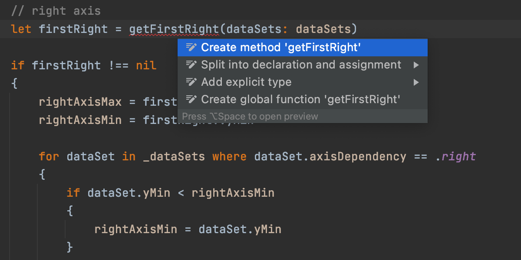Pick the Add explicit type action
Screen dimensions: 521x260
pos(246,82)
